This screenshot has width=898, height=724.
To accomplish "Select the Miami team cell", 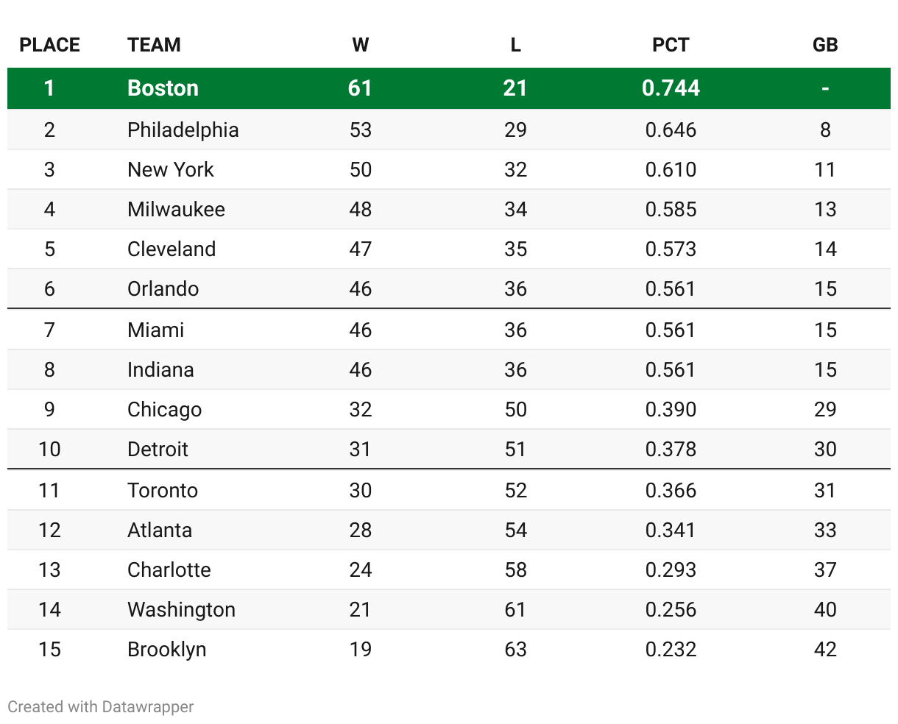I will tap(155, 330).
